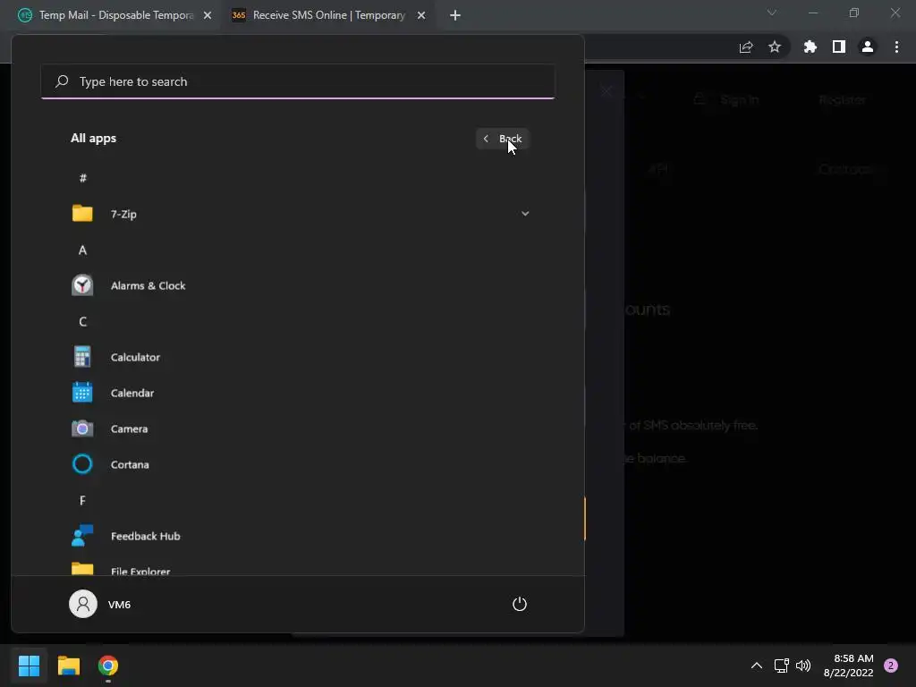
Task: Open Chrome's three-dot menu
Action: (x=896, y=47)
